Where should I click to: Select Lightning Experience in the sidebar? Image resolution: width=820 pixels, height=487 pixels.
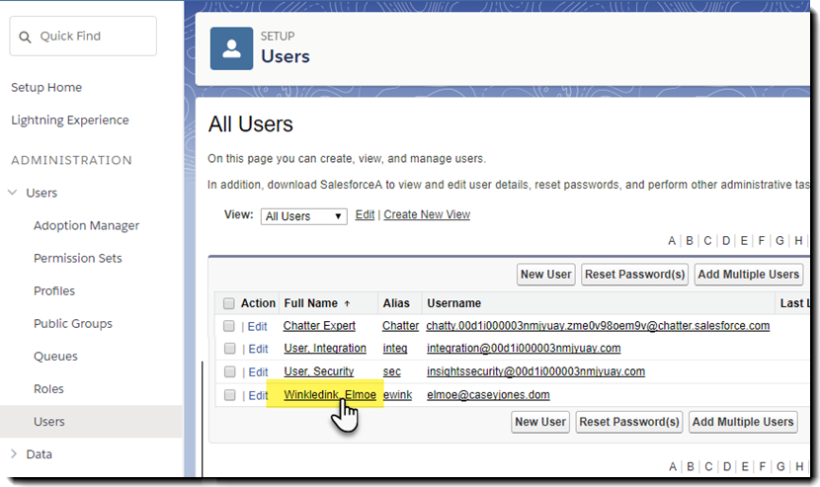click(69, 120)
